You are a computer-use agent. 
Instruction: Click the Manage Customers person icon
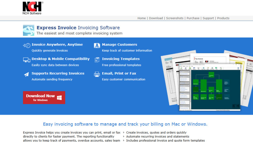tap(97, 45)
